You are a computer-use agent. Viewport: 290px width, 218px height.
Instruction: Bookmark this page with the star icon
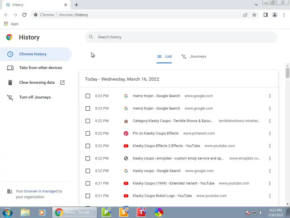254,15
